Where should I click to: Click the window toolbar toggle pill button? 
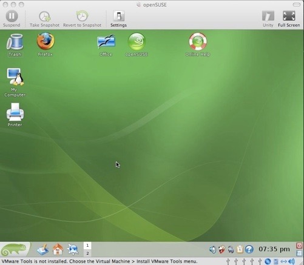pyautogui.click(x=297, y=4)
